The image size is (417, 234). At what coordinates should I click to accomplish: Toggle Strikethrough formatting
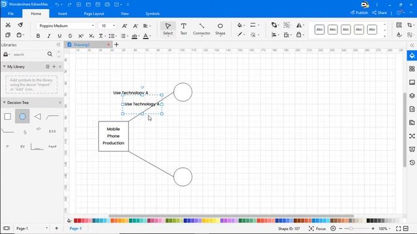[70, 36]
